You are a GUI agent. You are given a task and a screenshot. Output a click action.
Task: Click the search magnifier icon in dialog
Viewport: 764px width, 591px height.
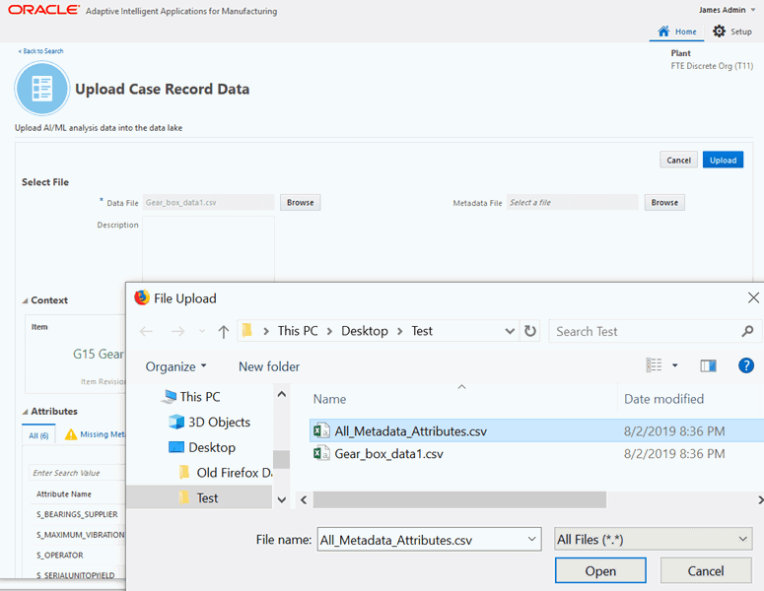point(747,332)
